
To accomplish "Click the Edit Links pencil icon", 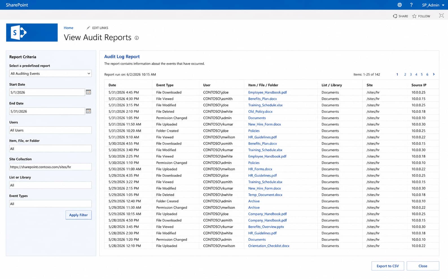I will coord(88,28).
